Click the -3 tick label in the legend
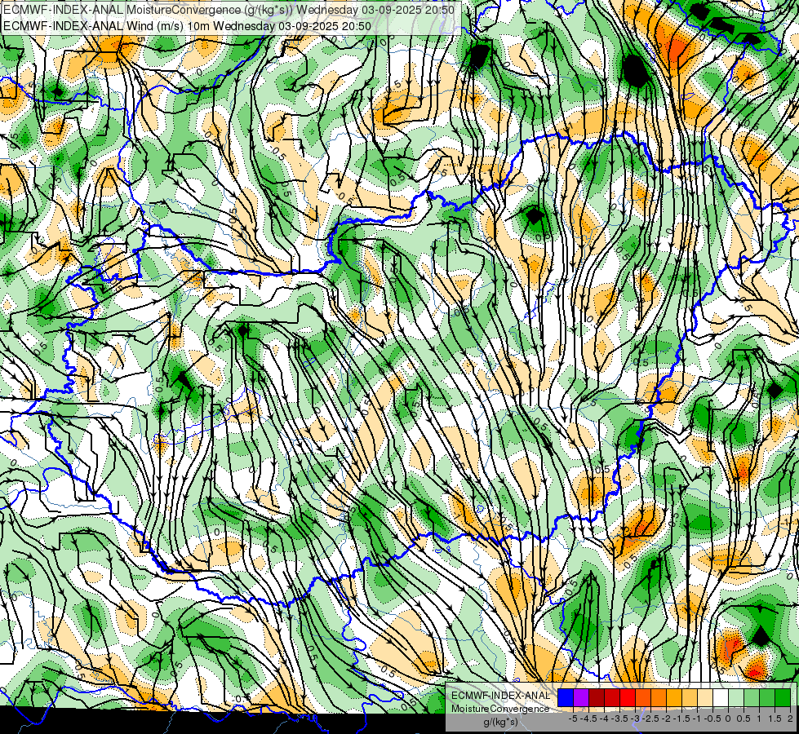This screenshot has height=734, width=799. 635,719
